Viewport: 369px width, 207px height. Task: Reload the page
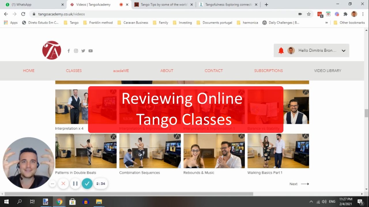[23, 14]
